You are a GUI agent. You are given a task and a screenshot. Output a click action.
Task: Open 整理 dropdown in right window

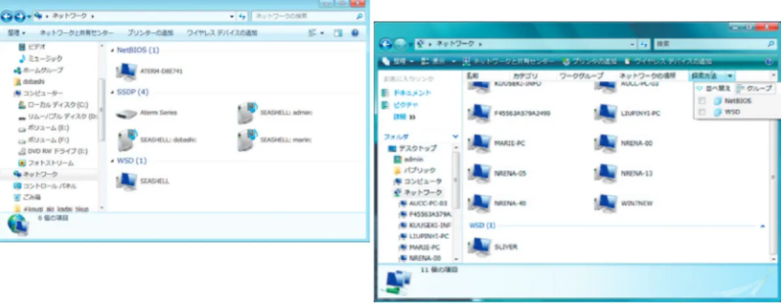398,61
